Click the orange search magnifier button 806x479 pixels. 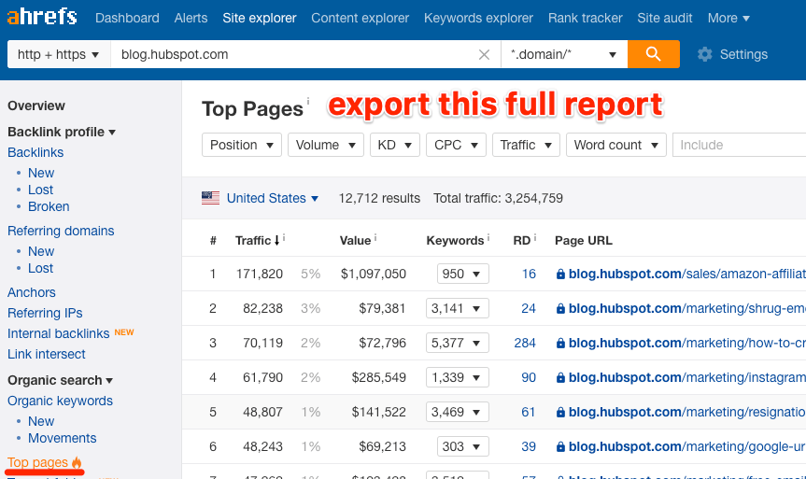653,54
